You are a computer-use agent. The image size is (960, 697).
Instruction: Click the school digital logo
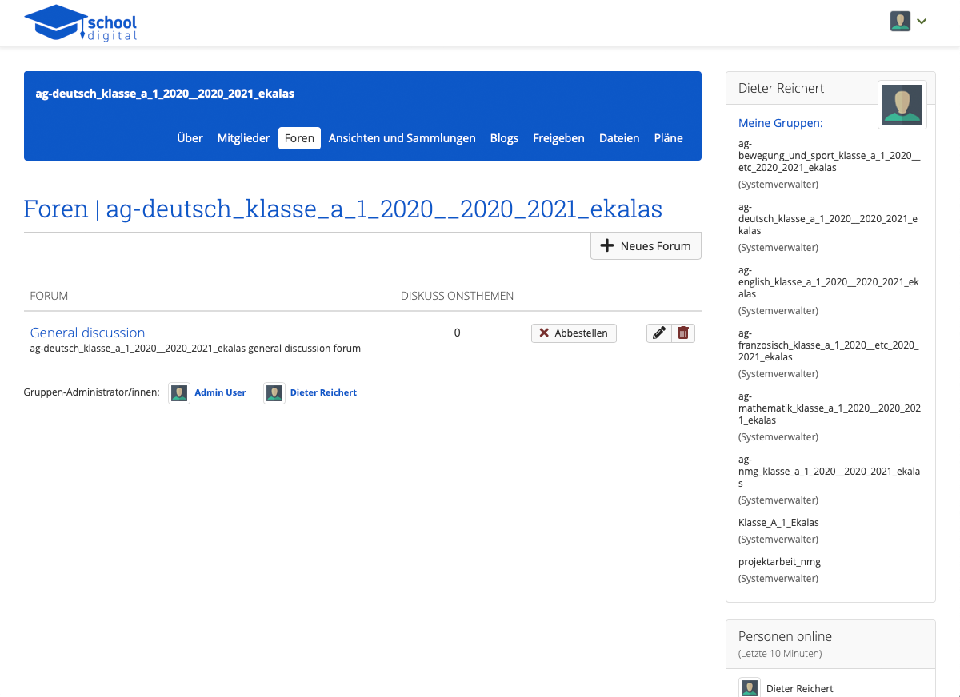[x=81, y=23]
